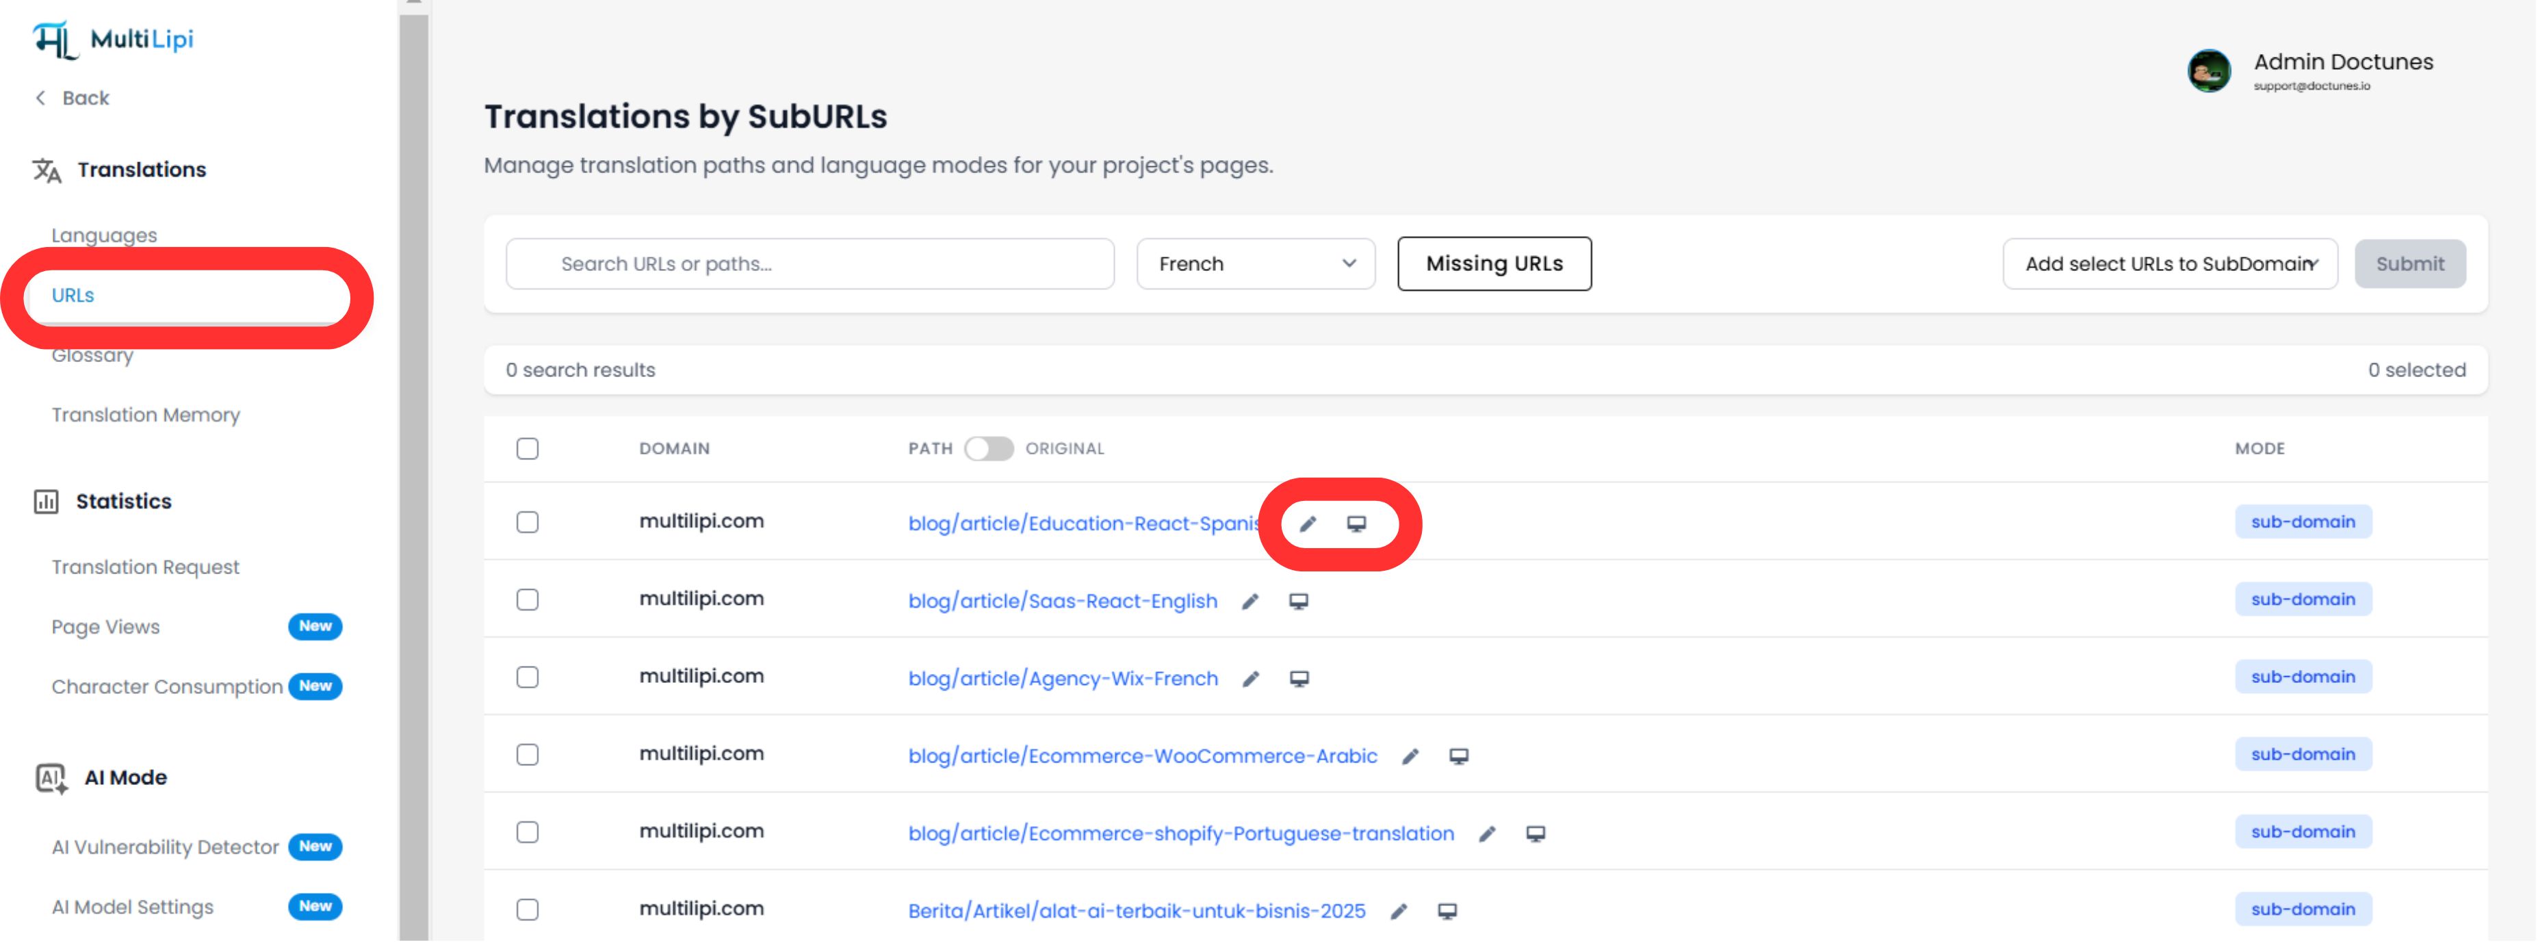2538x943 pixels.
Task: Open the French language dropdown
Action: [x=1255, y=263]
